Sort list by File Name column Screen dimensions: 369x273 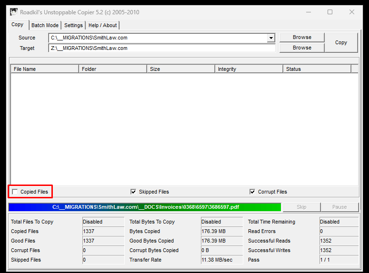click(44, 69)
